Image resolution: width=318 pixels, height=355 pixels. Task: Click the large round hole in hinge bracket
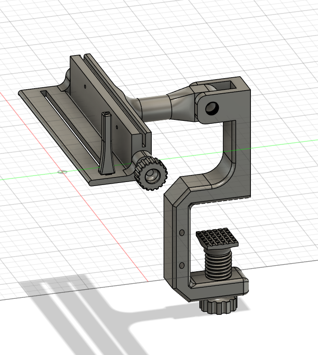click(x=212, y=108)
